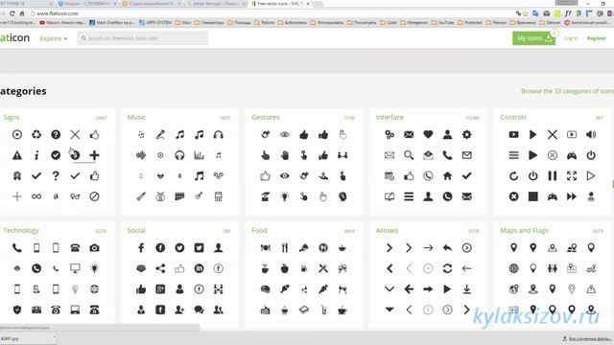Select the circular refresh arrows icon in Arrows

[447, 268]
